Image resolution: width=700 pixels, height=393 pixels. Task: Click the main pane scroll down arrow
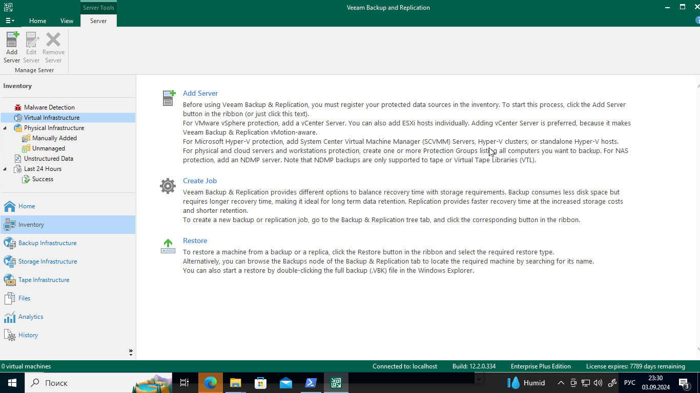[698, 350]
